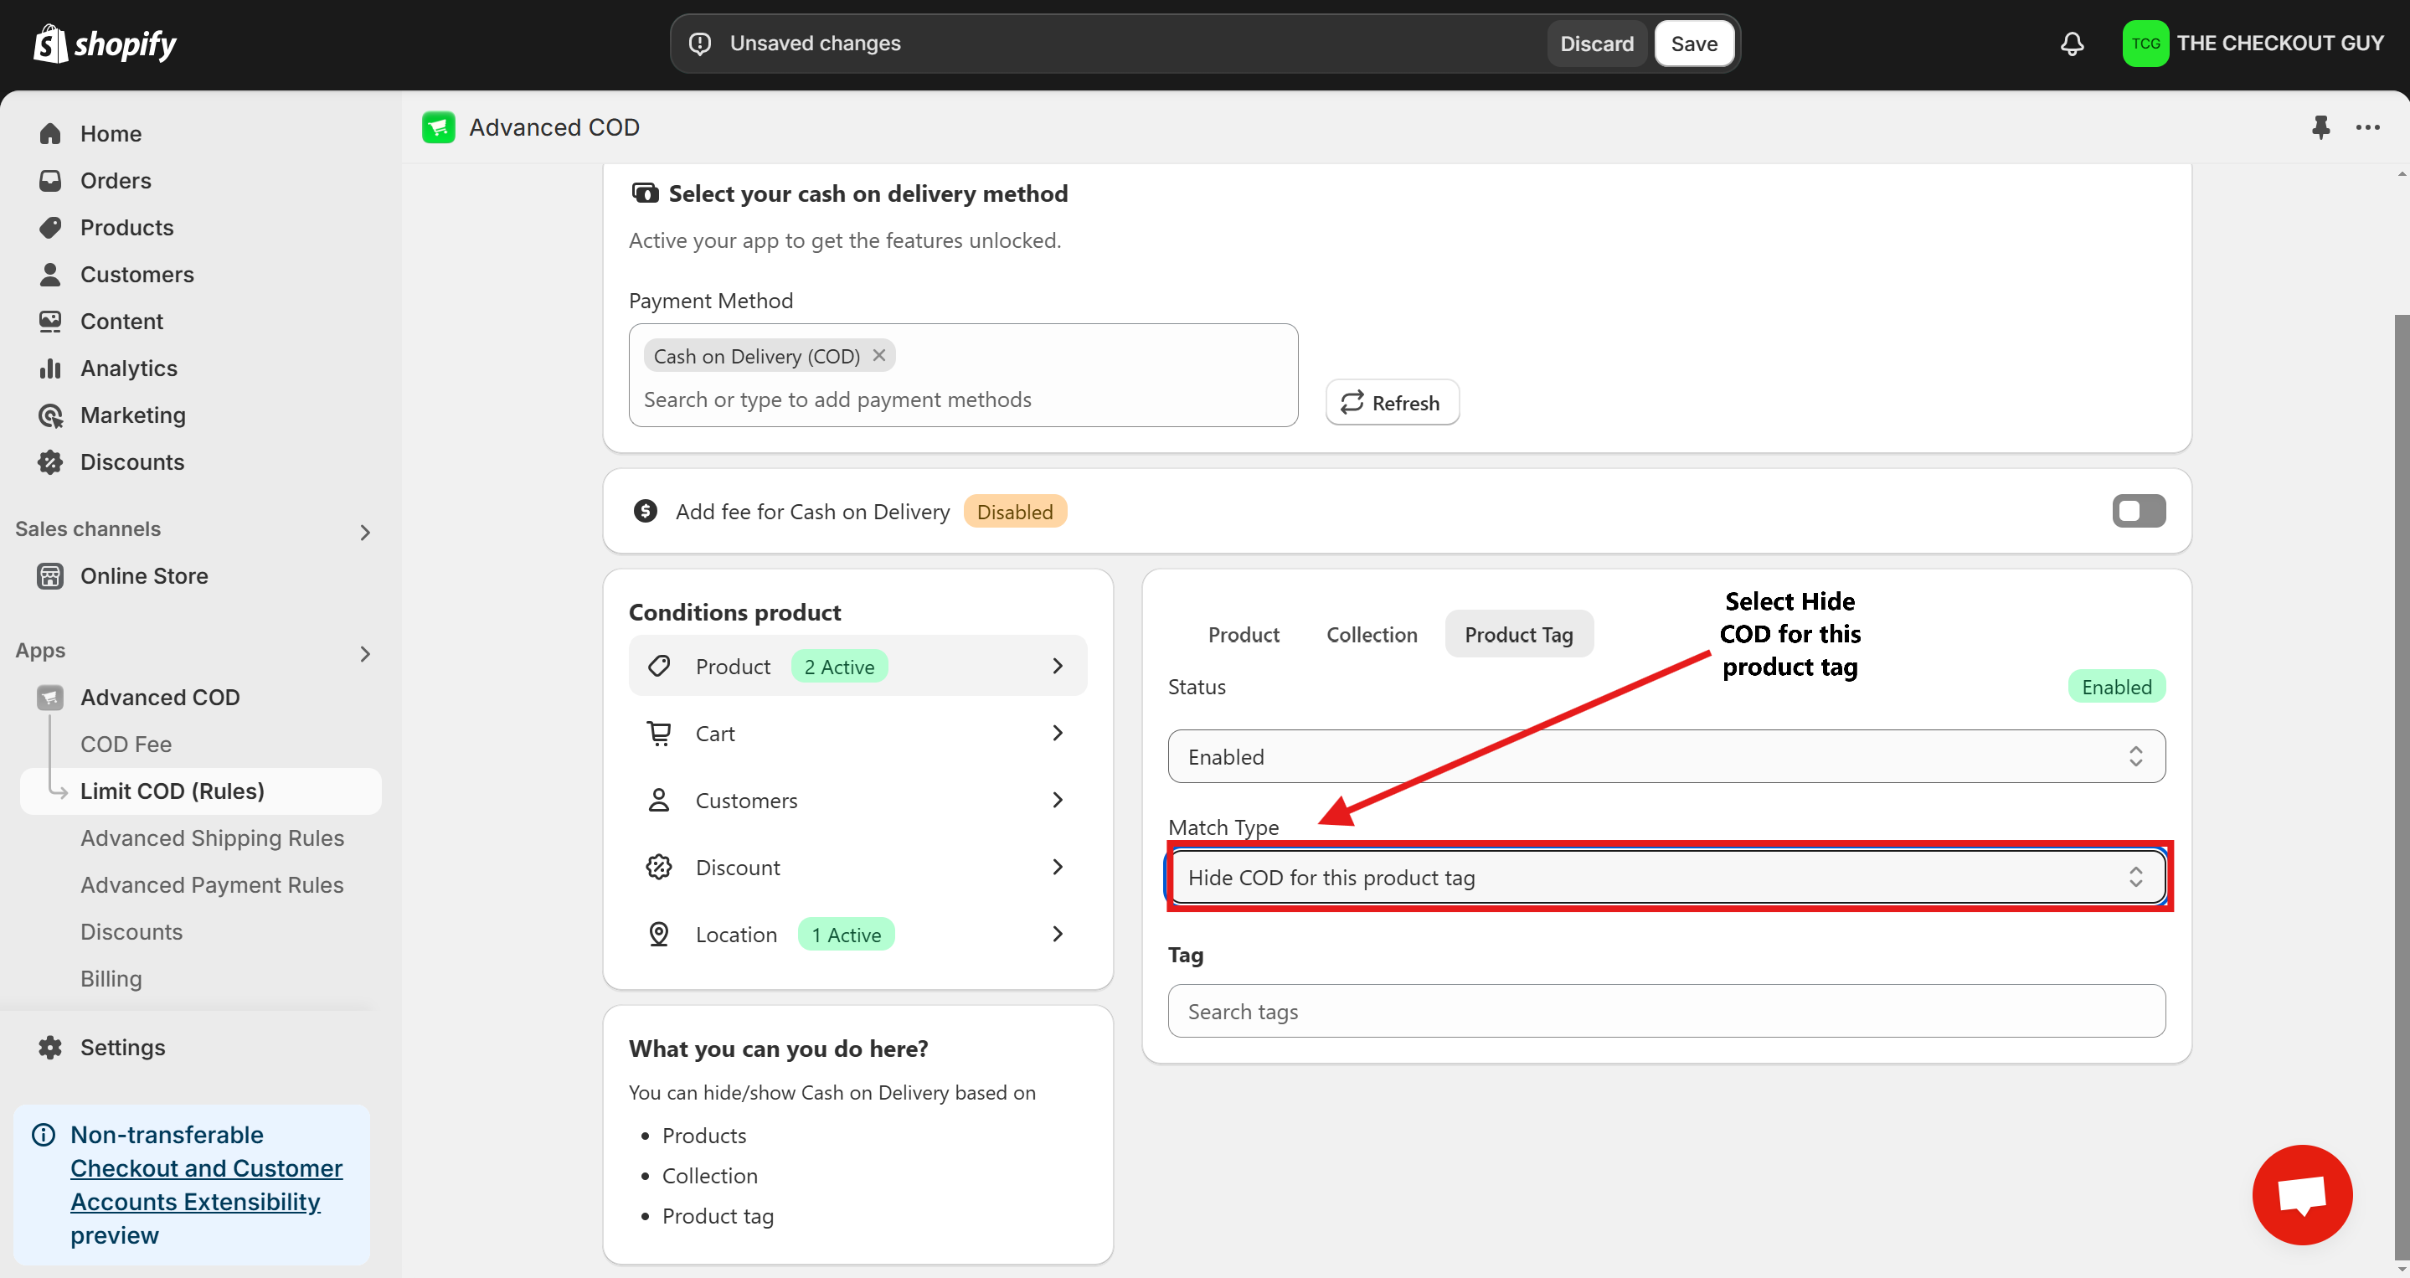The height and width of the screenshot is (1278, 2410).
Task: Click the info icon in preview notice
Action: [x=43, y=1135]
